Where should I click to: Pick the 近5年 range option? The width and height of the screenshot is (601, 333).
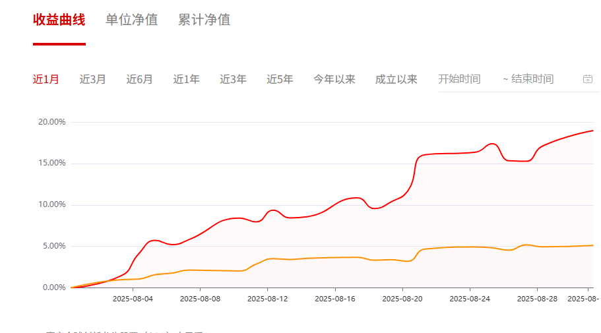coord(280,79)
